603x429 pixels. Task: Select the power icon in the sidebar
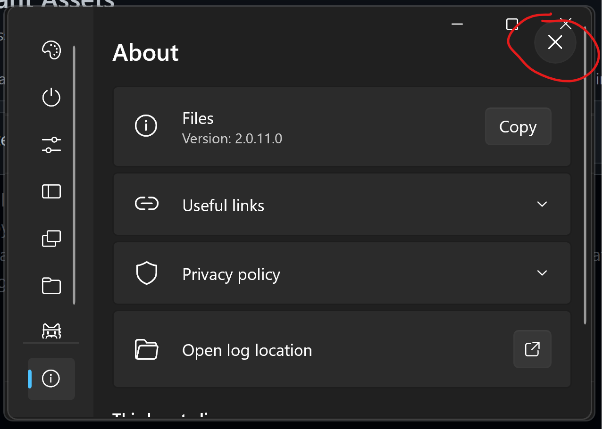(x=51, y=98)
